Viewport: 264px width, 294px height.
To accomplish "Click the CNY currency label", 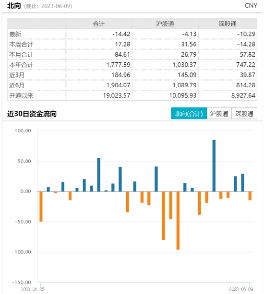I will click(251, 6).
